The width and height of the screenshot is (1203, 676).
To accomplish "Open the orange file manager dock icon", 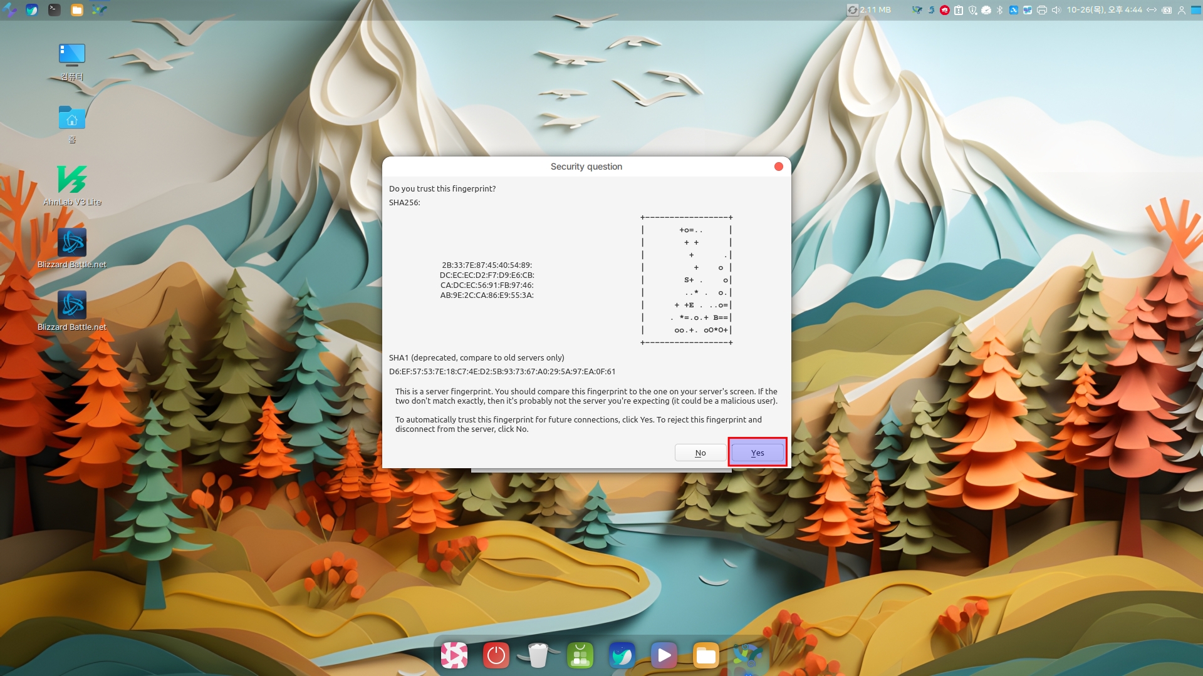I will (706, 655).
